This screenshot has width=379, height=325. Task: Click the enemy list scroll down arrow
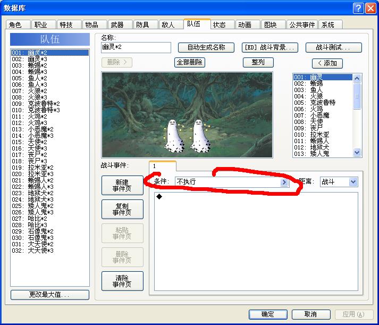coord(357,152)
